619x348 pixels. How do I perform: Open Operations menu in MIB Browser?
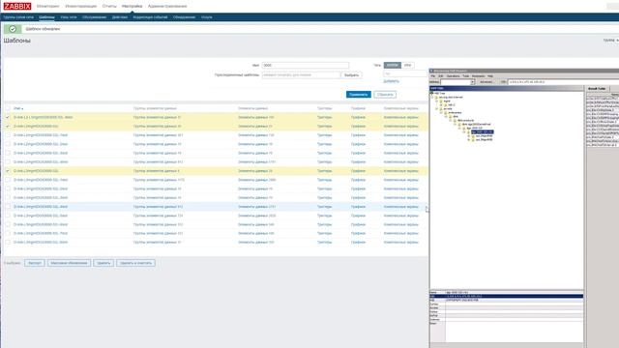point(453,75)
